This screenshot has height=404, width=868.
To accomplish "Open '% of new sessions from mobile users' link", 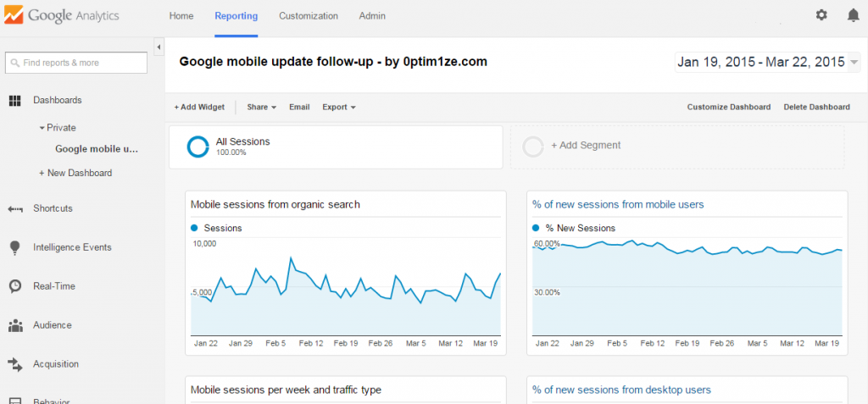I will pyautogui.click(x=618, y=204).
